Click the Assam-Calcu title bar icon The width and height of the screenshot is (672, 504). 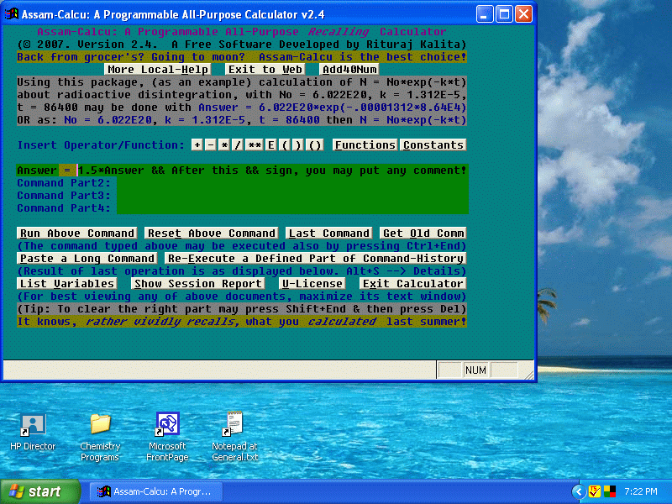(x=12, y=14)
